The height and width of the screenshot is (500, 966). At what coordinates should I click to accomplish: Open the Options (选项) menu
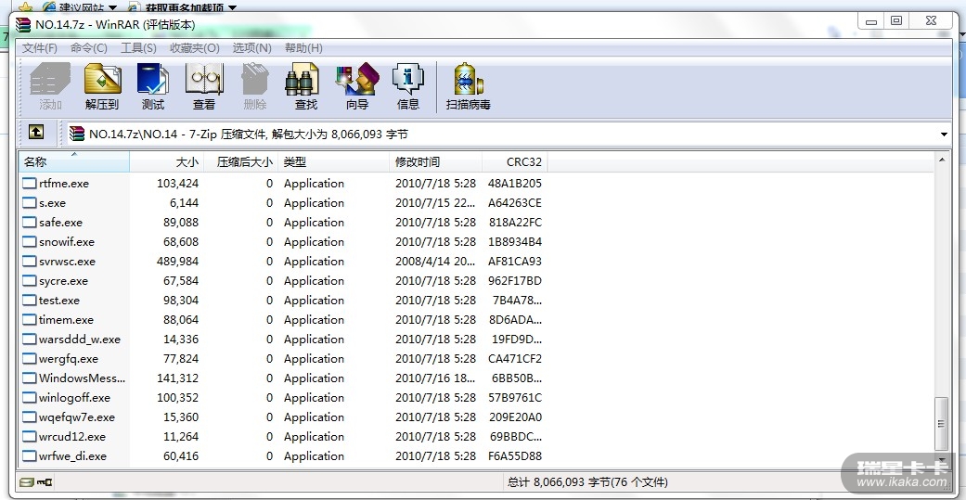click(252, 48)
